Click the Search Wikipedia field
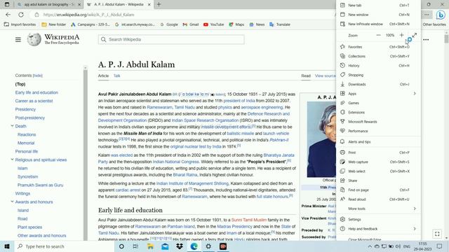449x252 pixels. [171, 39]
